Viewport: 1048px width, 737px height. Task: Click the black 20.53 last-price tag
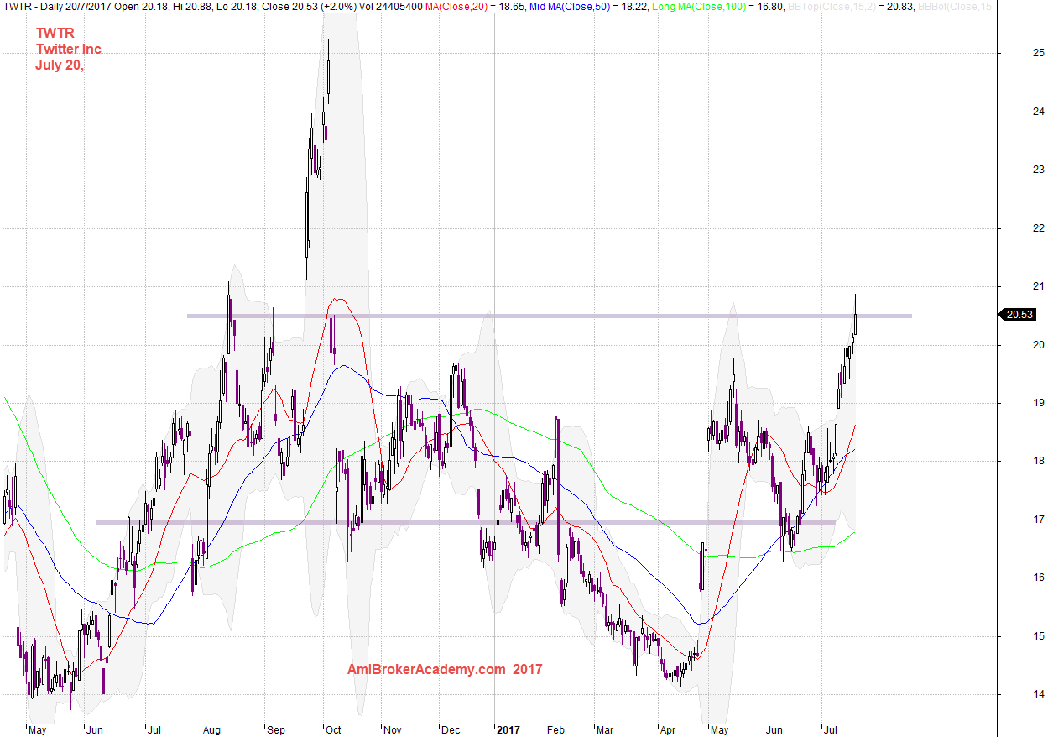tap(1018, 315)
